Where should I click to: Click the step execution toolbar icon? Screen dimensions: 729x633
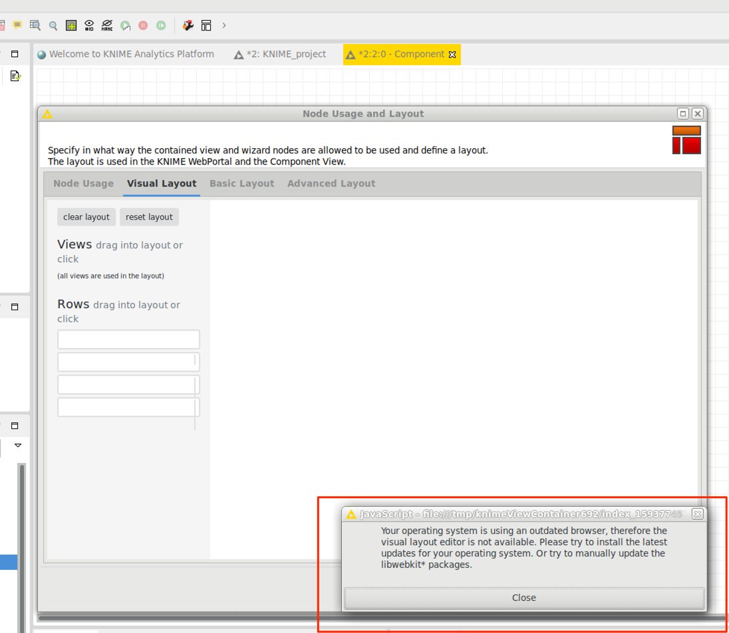pyautogui.click(x=125, y=25)
